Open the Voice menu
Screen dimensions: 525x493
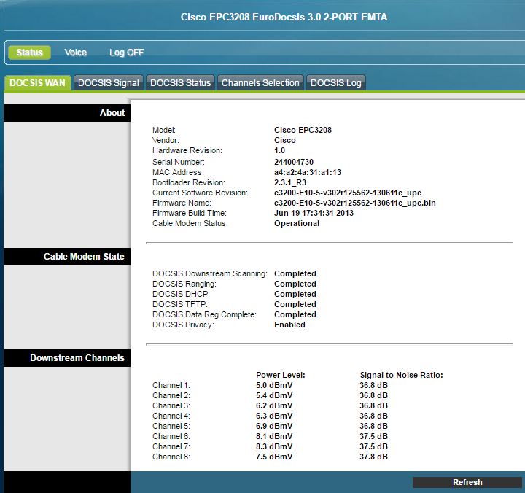point(75,53)
